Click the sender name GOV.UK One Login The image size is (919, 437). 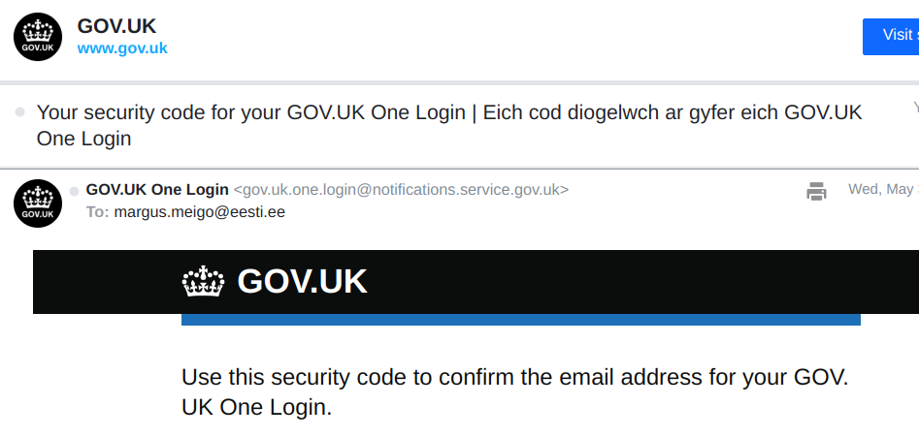[x=157, y=190]
